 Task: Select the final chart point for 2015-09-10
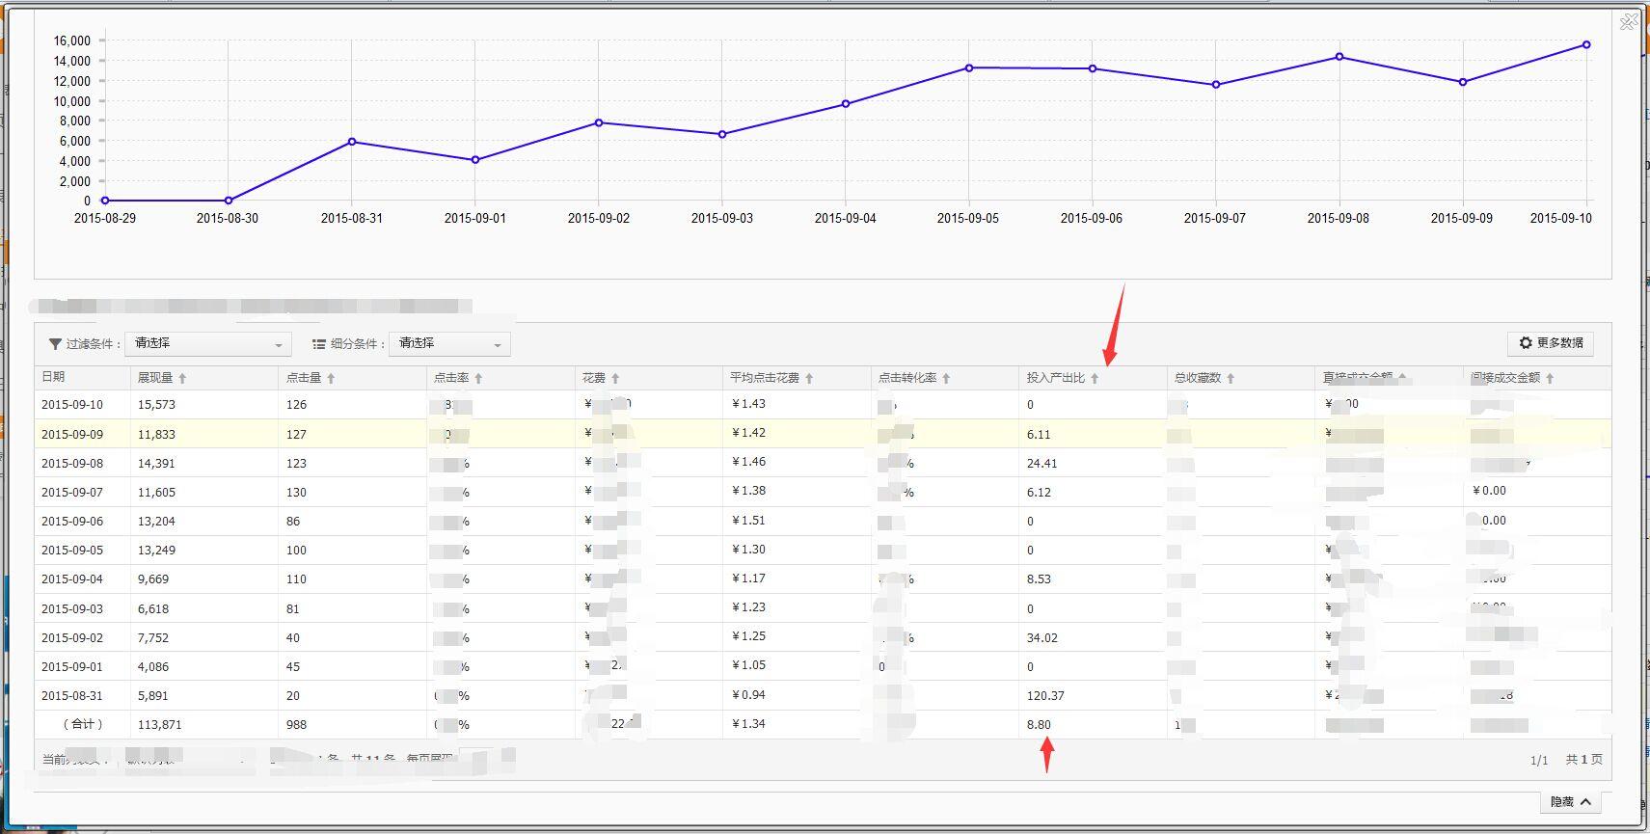(1586, 44)
